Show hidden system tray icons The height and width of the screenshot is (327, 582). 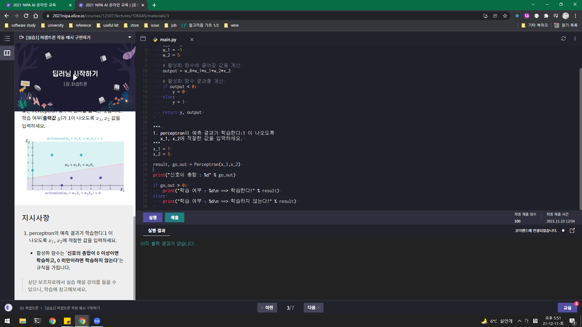pos(520,321)
